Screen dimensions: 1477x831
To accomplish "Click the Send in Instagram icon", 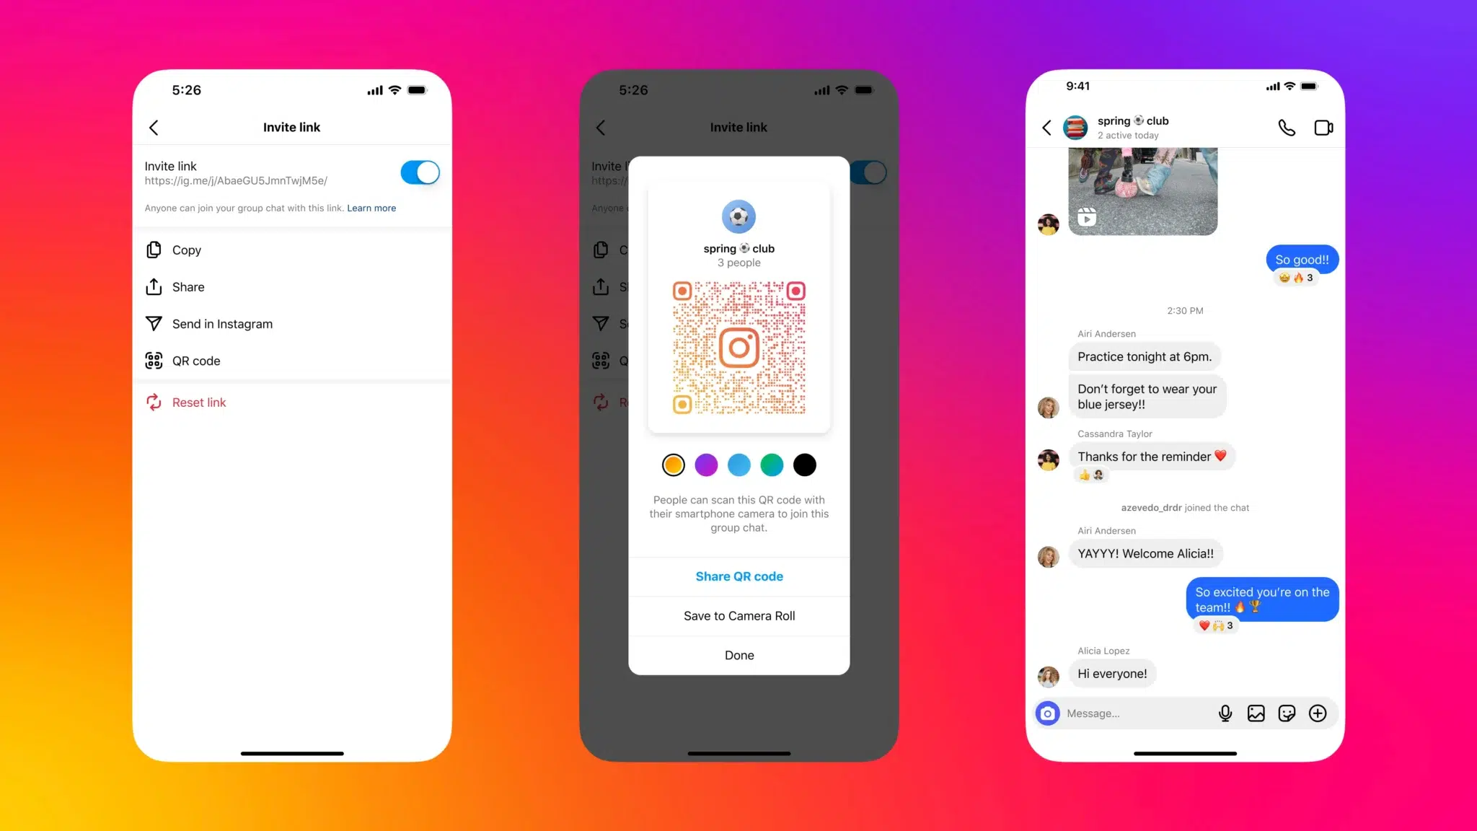I will pyautogui.click(x=154, y=322).
